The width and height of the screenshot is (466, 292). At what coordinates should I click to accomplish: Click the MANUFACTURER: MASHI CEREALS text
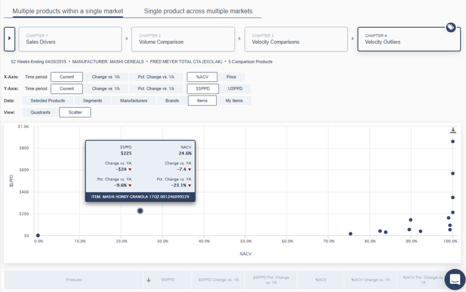[x=108, y=62]
